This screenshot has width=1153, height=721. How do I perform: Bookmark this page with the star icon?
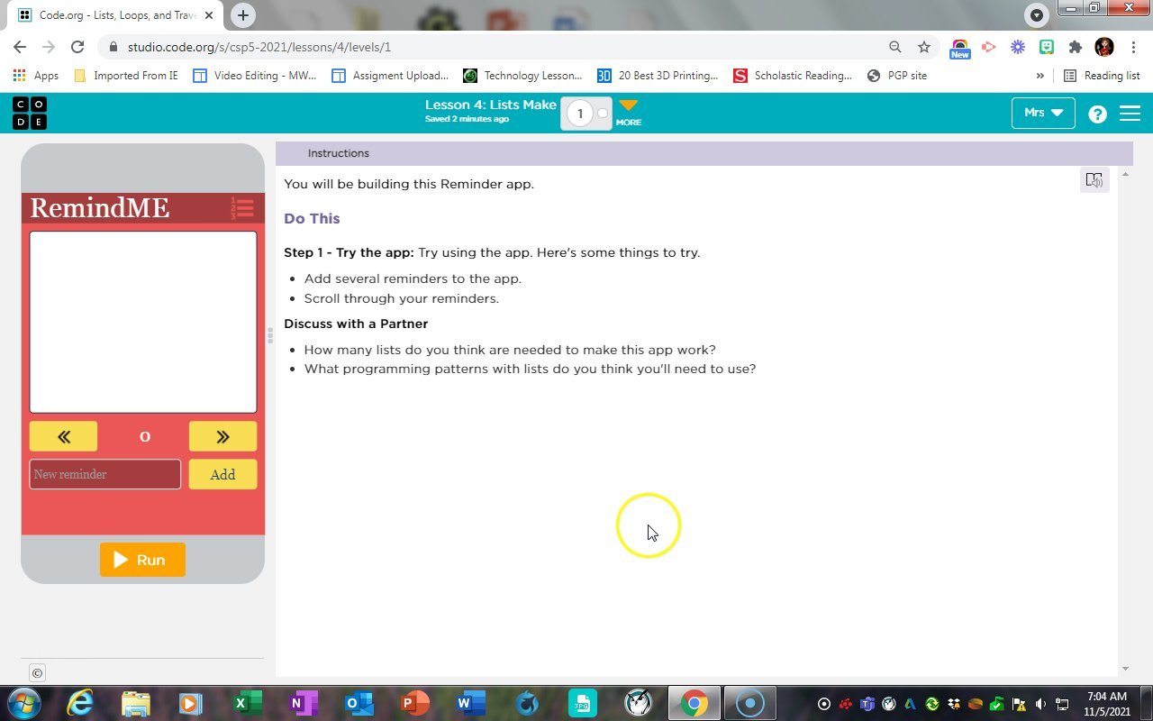[924, 46]
